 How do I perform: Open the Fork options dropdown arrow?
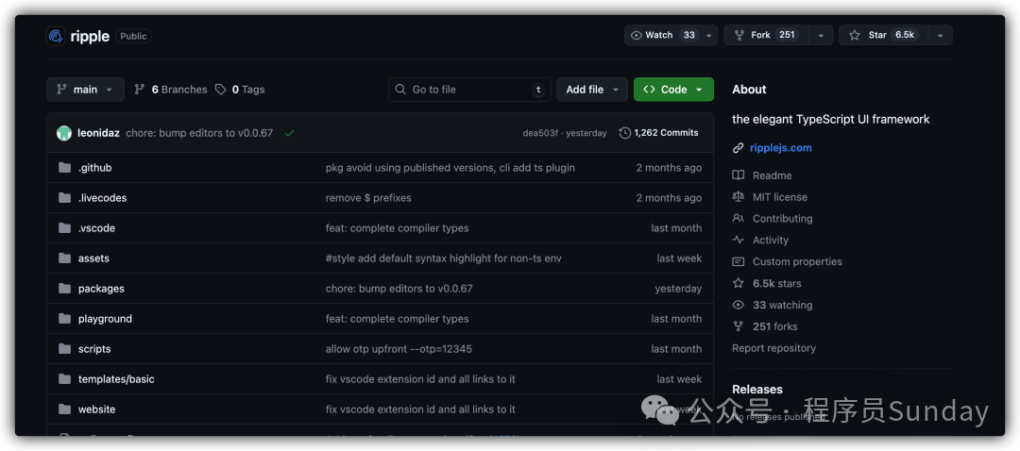pyautogui.click(x=820, y=35)
